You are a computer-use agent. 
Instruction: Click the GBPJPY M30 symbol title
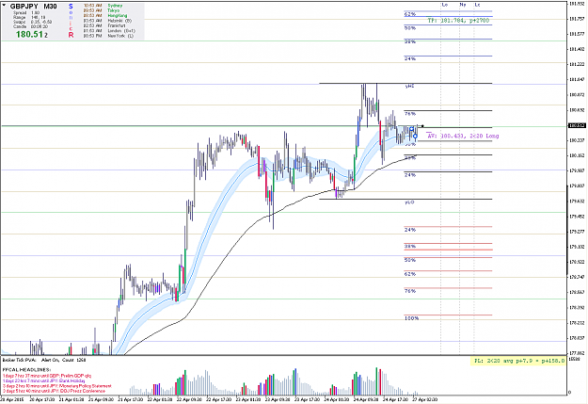[x=33, y=7]
